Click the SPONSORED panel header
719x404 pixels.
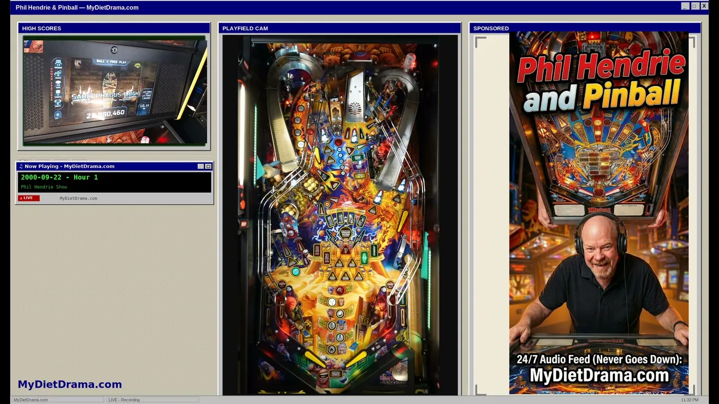tap(585, 28)
